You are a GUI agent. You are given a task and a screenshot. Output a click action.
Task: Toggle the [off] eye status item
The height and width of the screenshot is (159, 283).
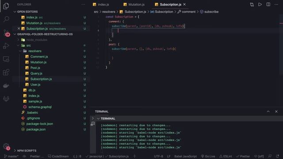pyautogui.click(x=259, y=156)
